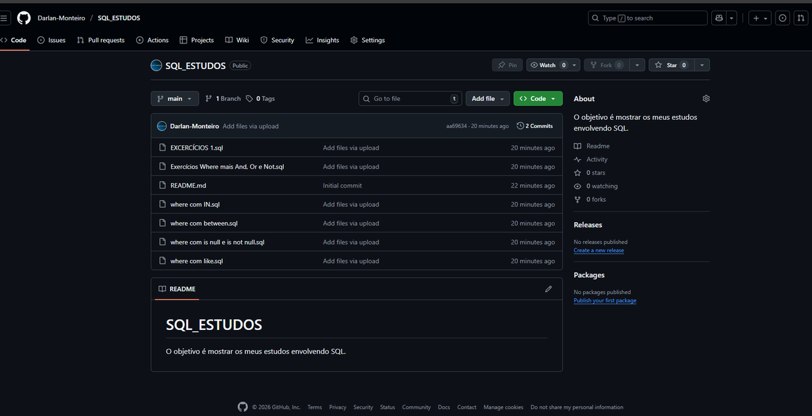
Task: Click 'Create a new release' link
Action: click(x=599, y=250)
